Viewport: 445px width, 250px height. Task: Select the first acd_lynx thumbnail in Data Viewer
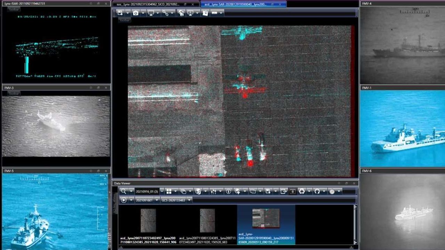(x=148, y=220)
